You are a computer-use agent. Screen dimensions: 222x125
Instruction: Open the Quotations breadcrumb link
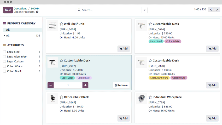(20, 9)
